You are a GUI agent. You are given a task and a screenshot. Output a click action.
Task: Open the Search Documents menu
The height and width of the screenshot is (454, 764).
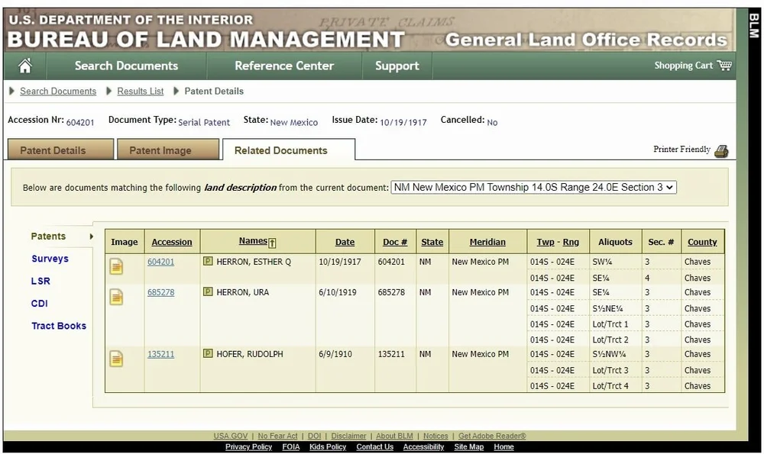point(126,66)
